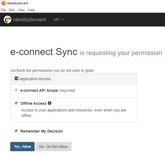The height and width of the screenshot is (156, 165).
Task: Open the MC user dropdown
Action: (59, 19)
